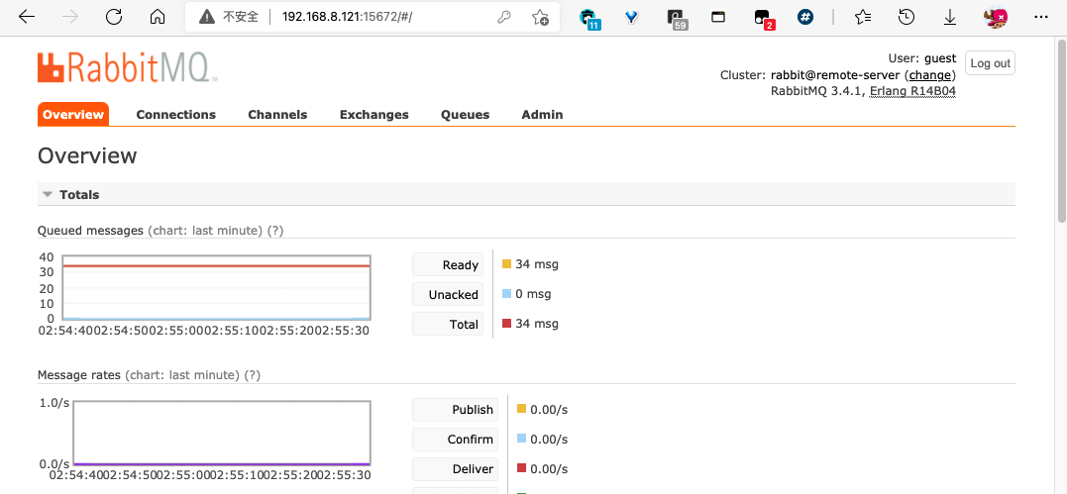Change Message rates chart range last minute
Screen dimensions: 1067x494
click(181, 375)
